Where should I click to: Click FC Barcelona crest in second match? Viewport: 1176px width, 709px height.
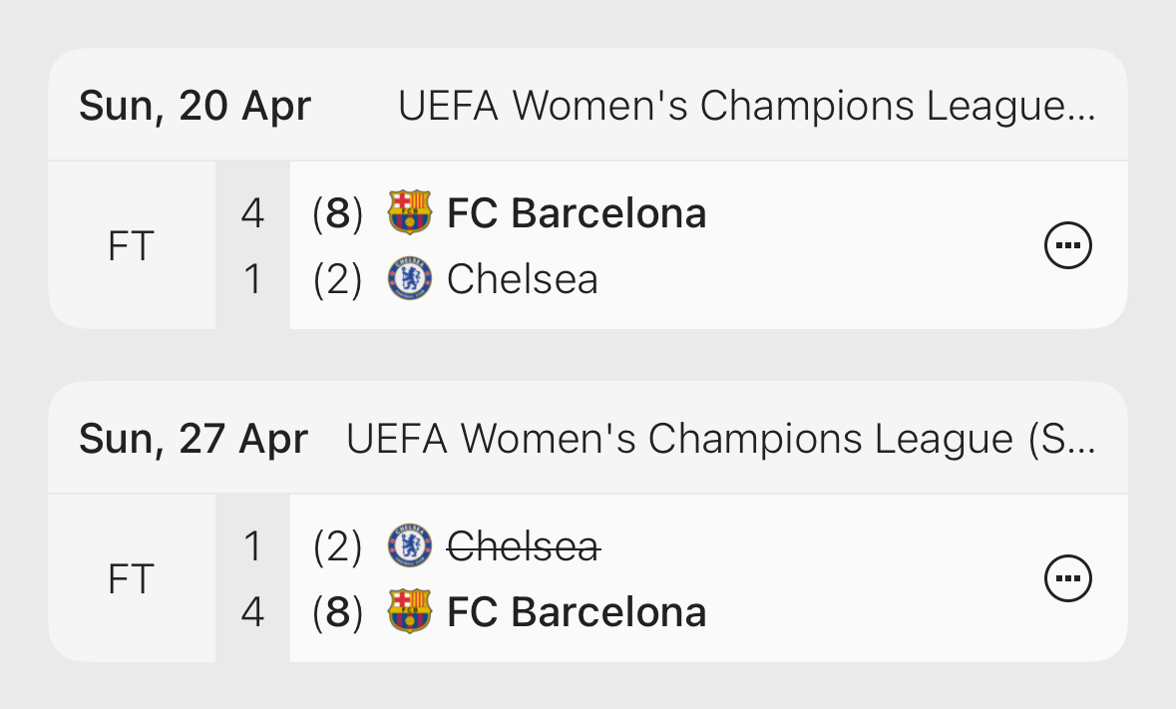(x=409, y=611)
